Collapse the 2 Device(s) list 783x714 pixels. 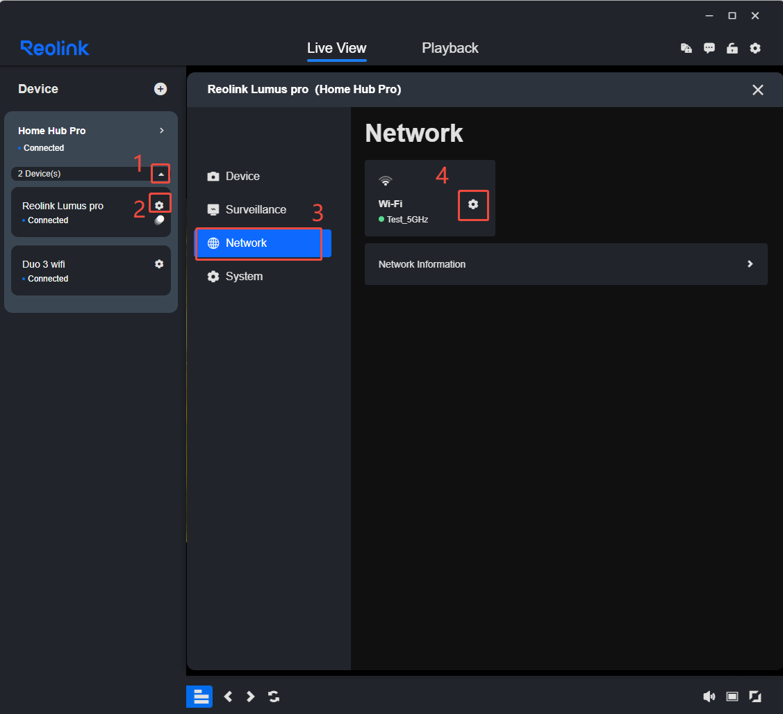point(160,174)
